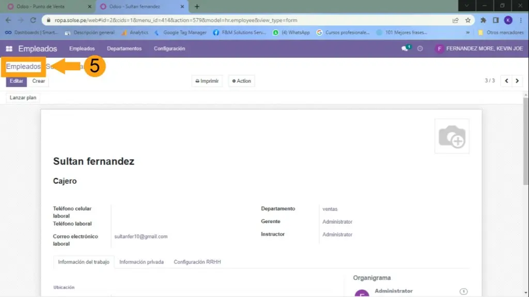Viewport: 529px width, 297px height.
Task: Open the Configuración menu
Action: (x=169, y=49)
